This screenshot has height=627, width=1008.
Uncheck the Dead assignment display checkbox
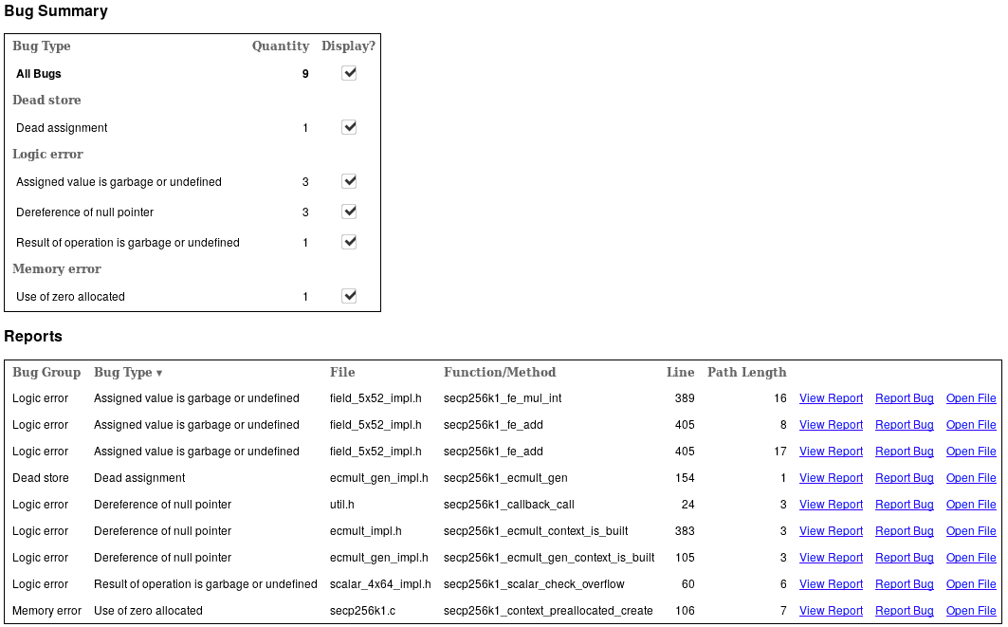click(349, 127)
